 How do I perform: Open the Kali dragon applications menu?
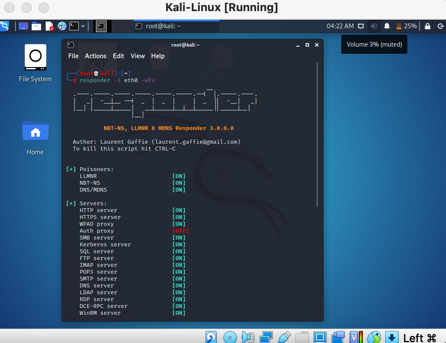pyautogui.click(x=5, y=26)
